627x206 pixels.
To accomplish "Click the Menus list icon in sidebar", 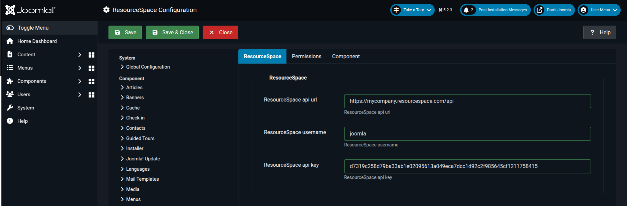I will (10, 68).
